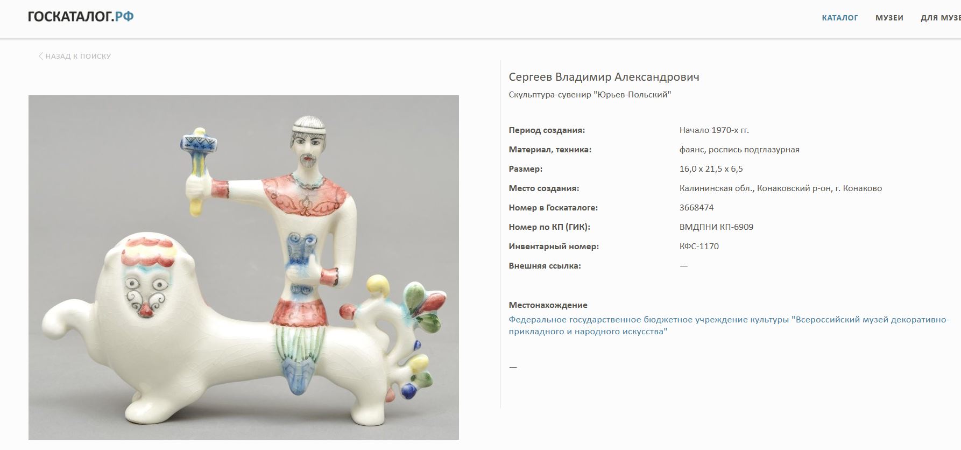Click the size value 16,0 x 21,5 x 6,5
The width and height of the screenshot is (961, 450).
(711, 168)
